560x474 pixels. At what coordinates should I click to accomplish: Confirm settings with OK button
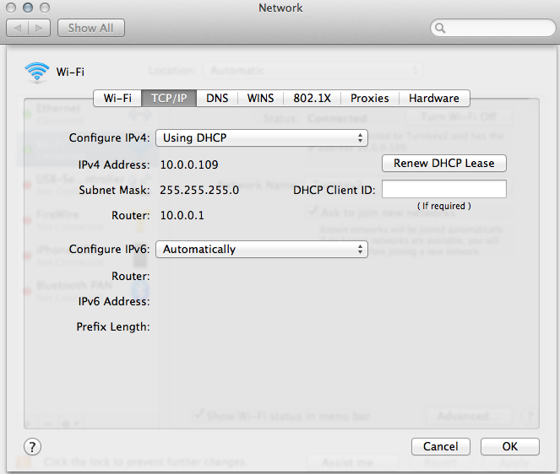click(x=509, y=446)
